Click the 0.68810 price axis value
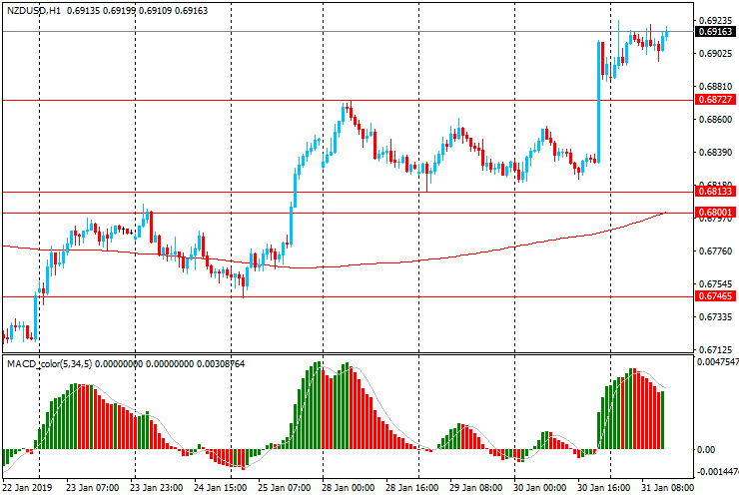Viewport: 739px width, 499px height. pos(716,87)
